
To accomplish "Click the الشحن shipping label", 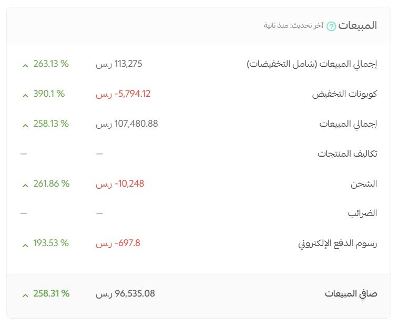I will pos(364,184).
